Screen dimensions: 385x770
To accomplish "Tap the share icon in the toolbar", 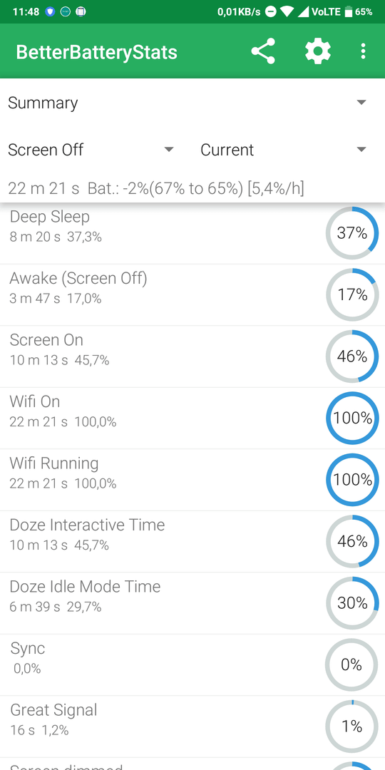I will click(263, 51).
